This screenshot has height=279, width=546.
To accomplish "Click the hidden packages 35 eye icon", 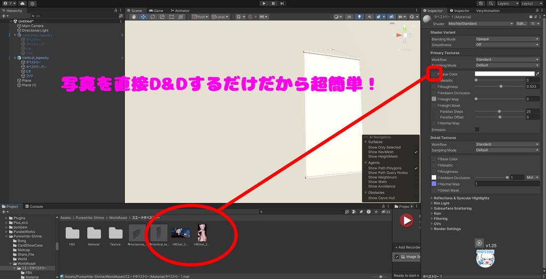I will pyautogui.click(x=386, y=212).
